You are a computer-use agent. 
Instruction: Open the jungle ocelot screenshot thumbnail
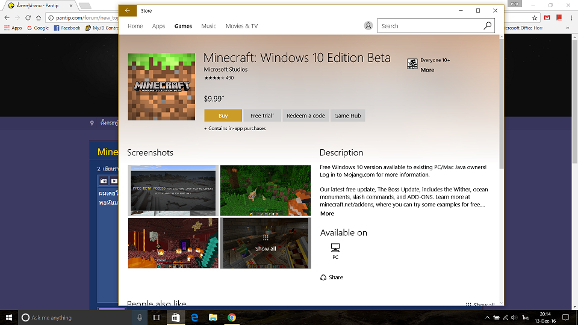tap(266, 191)
